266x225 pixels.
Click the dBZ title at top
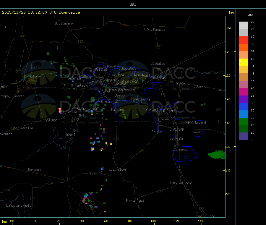pyautogui.click(x=133, y=4)
